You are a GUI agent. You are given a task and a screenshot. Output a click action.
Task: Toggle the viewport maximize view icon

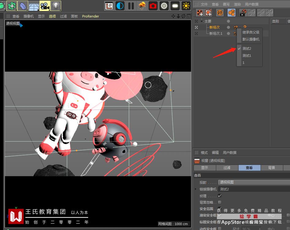189,16
